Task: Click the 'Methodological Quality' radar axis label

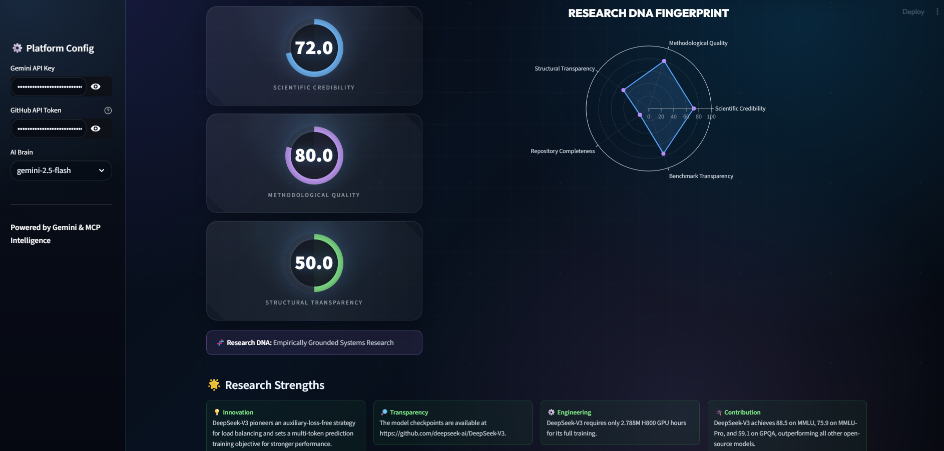Action: point(698,43)
